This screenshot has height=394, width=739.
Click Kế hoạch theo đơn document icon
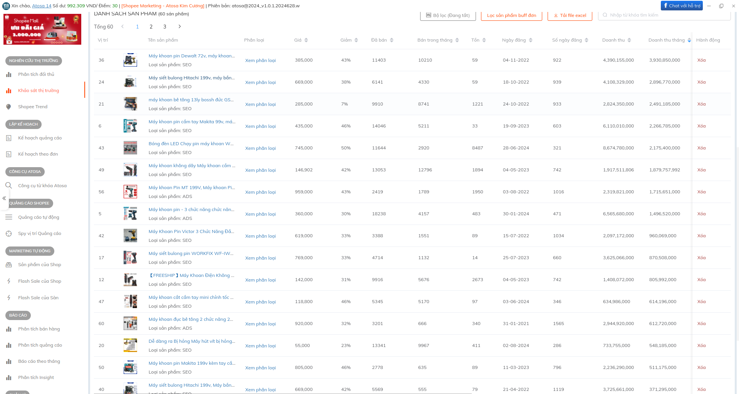click(x=8, y=154)
